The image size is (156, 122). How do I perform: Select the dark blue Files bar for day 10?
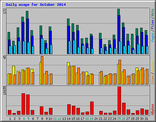click(x=51, y=38)
